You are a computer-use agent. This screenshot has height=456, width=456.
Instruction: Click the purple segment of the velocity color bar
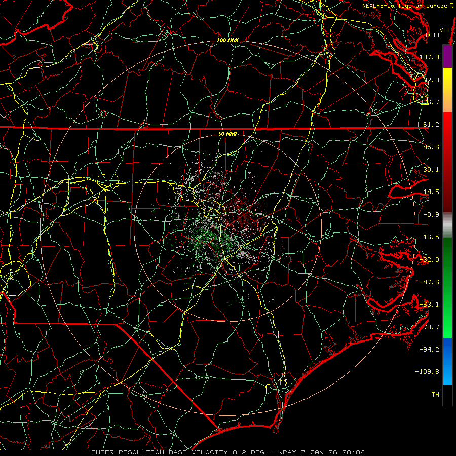tap(447, 56)
